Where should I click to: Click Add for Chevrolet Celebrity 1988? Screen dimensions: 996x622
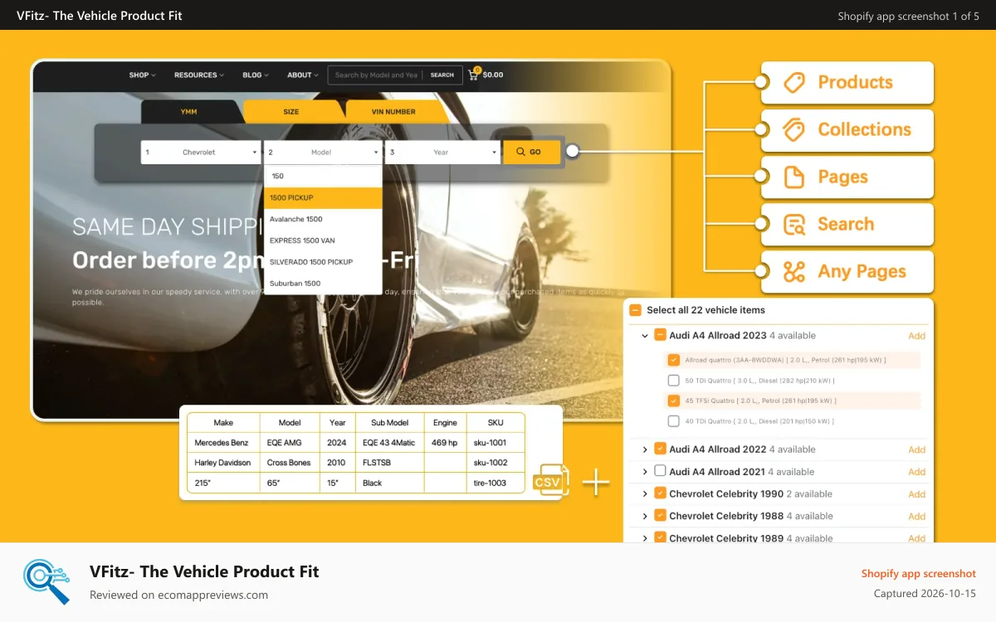click(916, 516)
